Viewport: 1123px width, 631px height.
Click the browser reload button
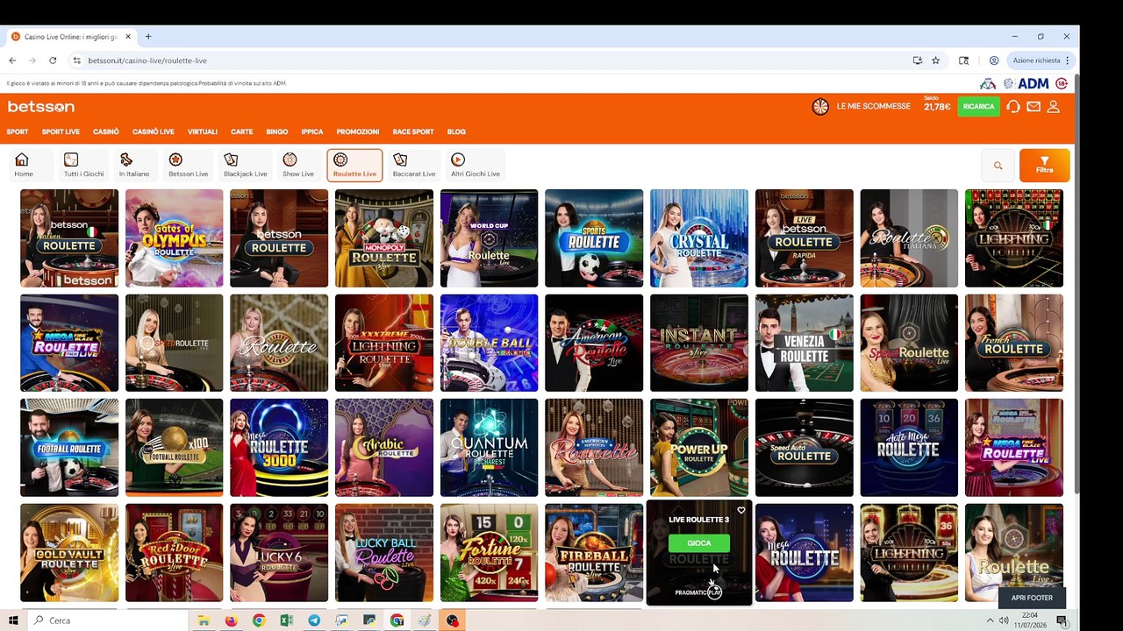53,60
